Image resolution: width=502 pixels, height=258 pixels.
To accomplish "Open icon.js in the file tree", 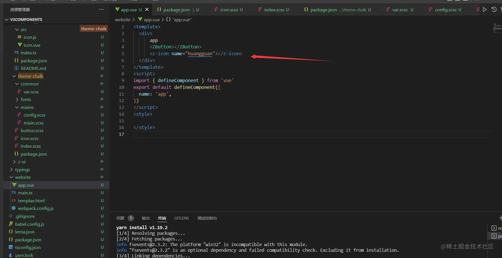I will (x=30, y=37).
